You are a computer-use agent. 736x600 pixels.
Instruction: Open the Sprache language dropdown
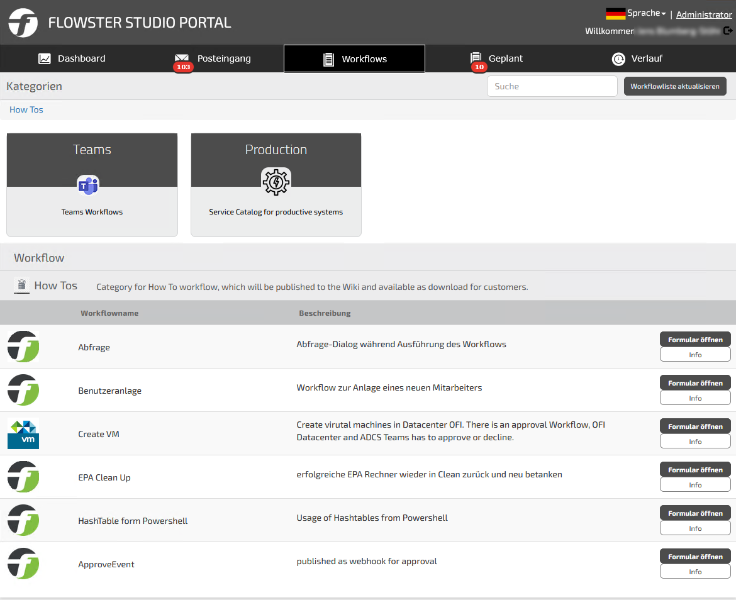[x=646, y=13]
